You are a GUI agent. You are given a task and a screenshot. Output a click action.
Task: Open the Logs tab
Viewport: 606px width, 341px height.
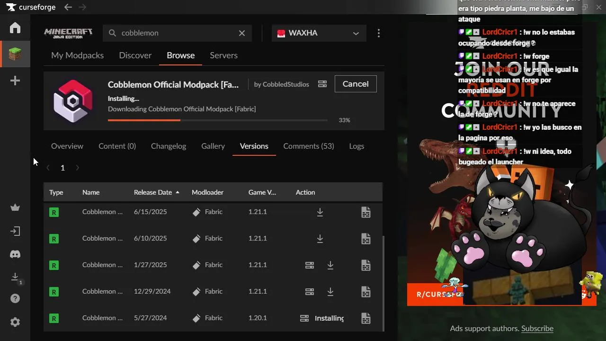click(356, 146)
